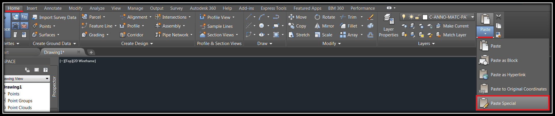
Task: Select the Arc draw tool
Action: click(262, 17)
